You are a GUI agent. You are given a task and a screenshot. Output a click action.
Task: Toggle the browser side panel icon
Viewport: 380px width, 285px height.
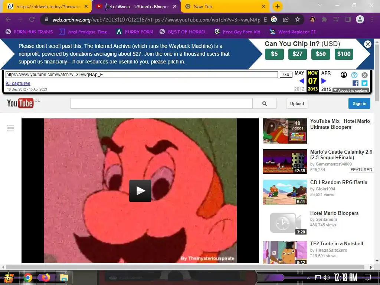[x=348, y=20]
